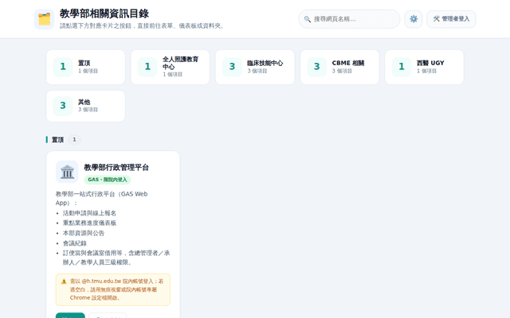Viewport: 510px width, 318px height.
Task: Click the 會議紀錄 bullet item
Action: 75,243
